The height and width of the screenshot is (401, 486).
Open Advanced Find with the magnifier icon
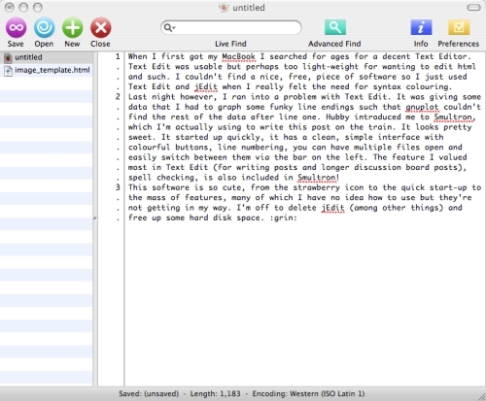(335, 27)
